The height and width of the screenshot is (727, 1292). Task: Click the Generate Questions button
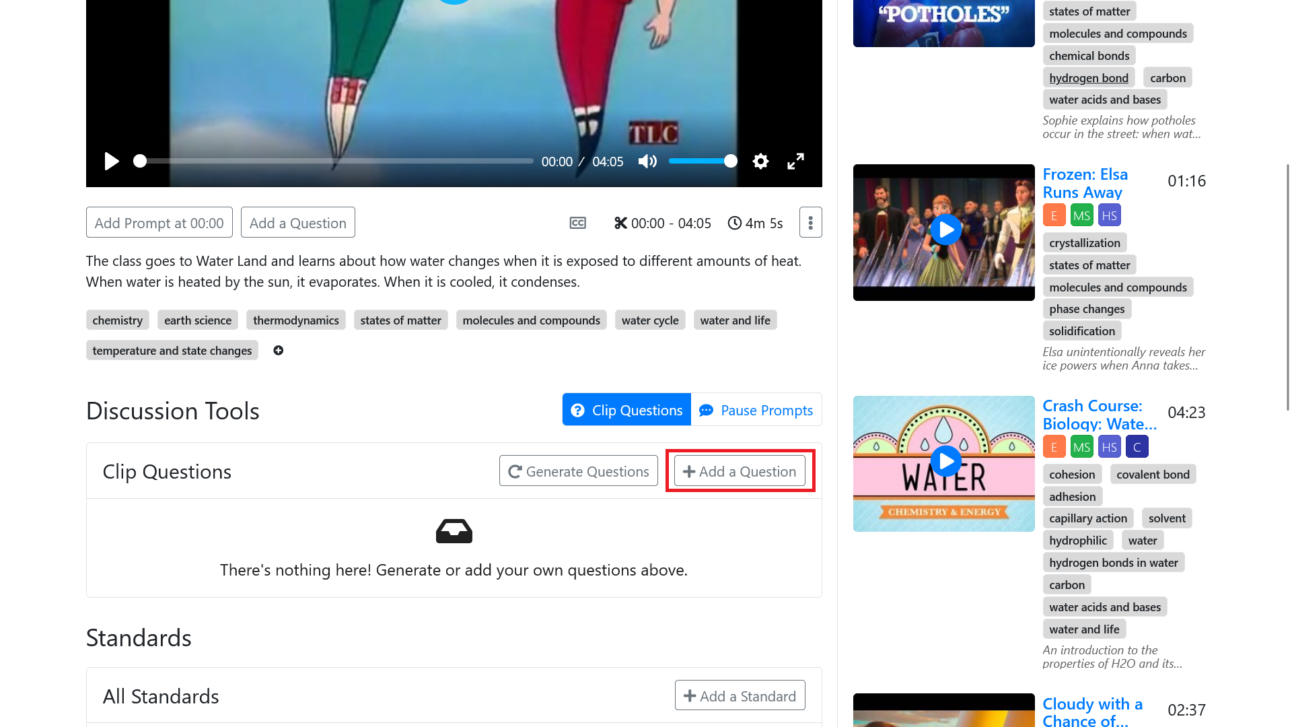click(x=579, y=471)
